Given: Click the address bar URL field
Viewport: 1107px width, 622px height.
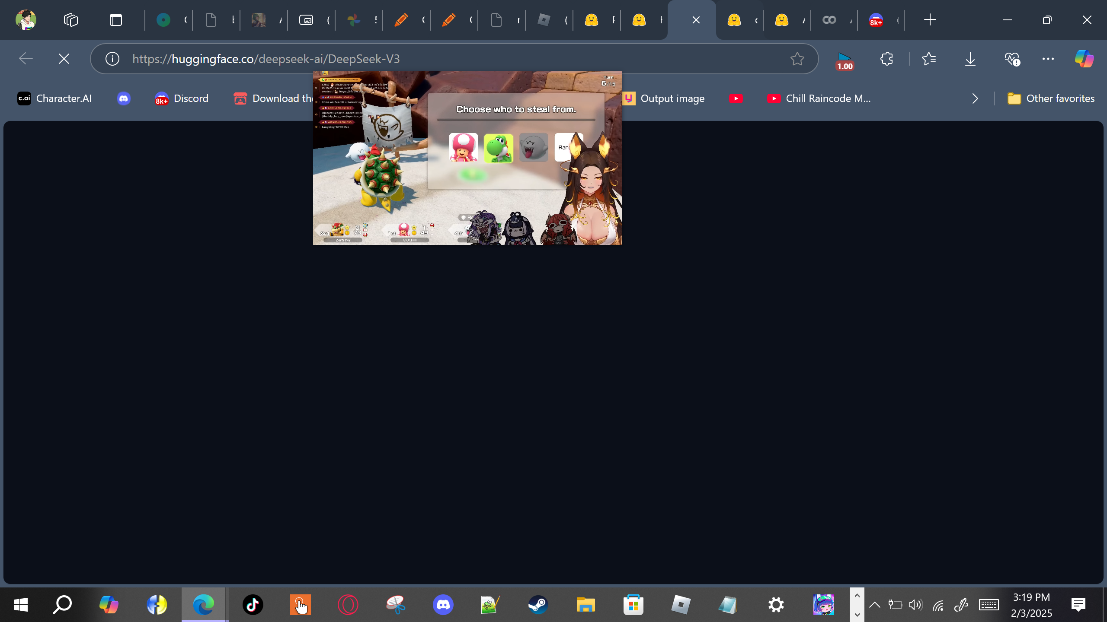Looking at the screenshot, I should (x=454, y=59).
